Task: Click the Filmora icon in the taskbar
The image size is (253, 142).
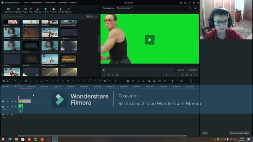Action: [55, 139]
